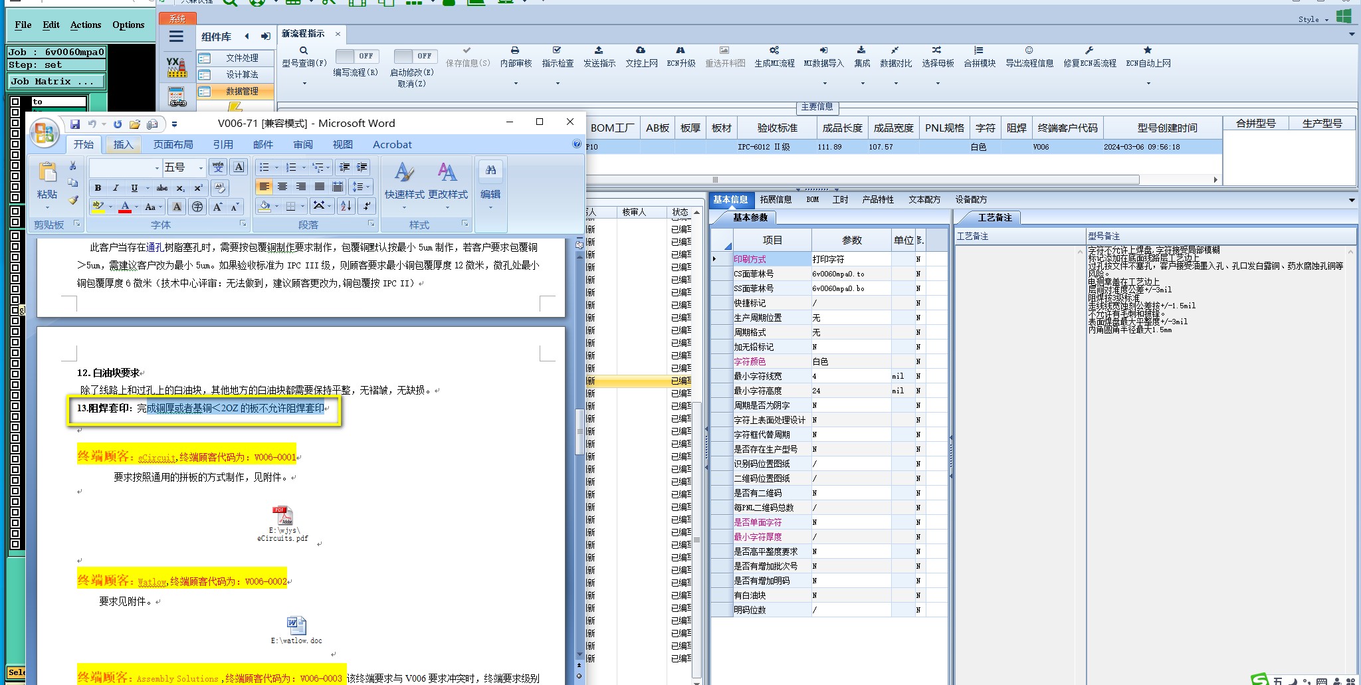Click the 型号查询 magnifier button

click(x=304, y=50)
